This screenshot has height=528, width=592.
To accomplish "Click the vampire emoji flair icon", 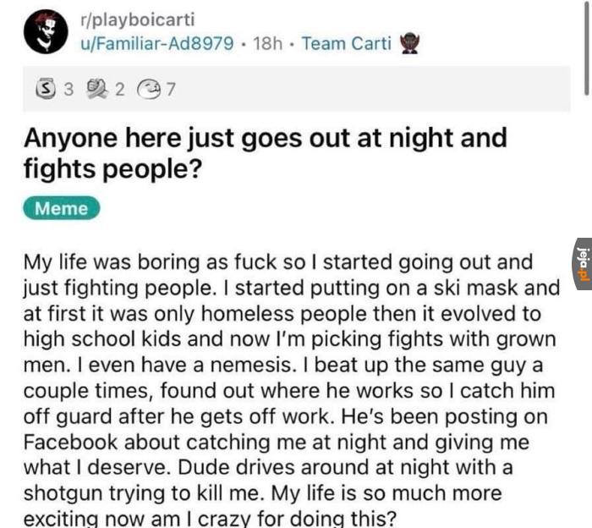I will tap(409, 43).
